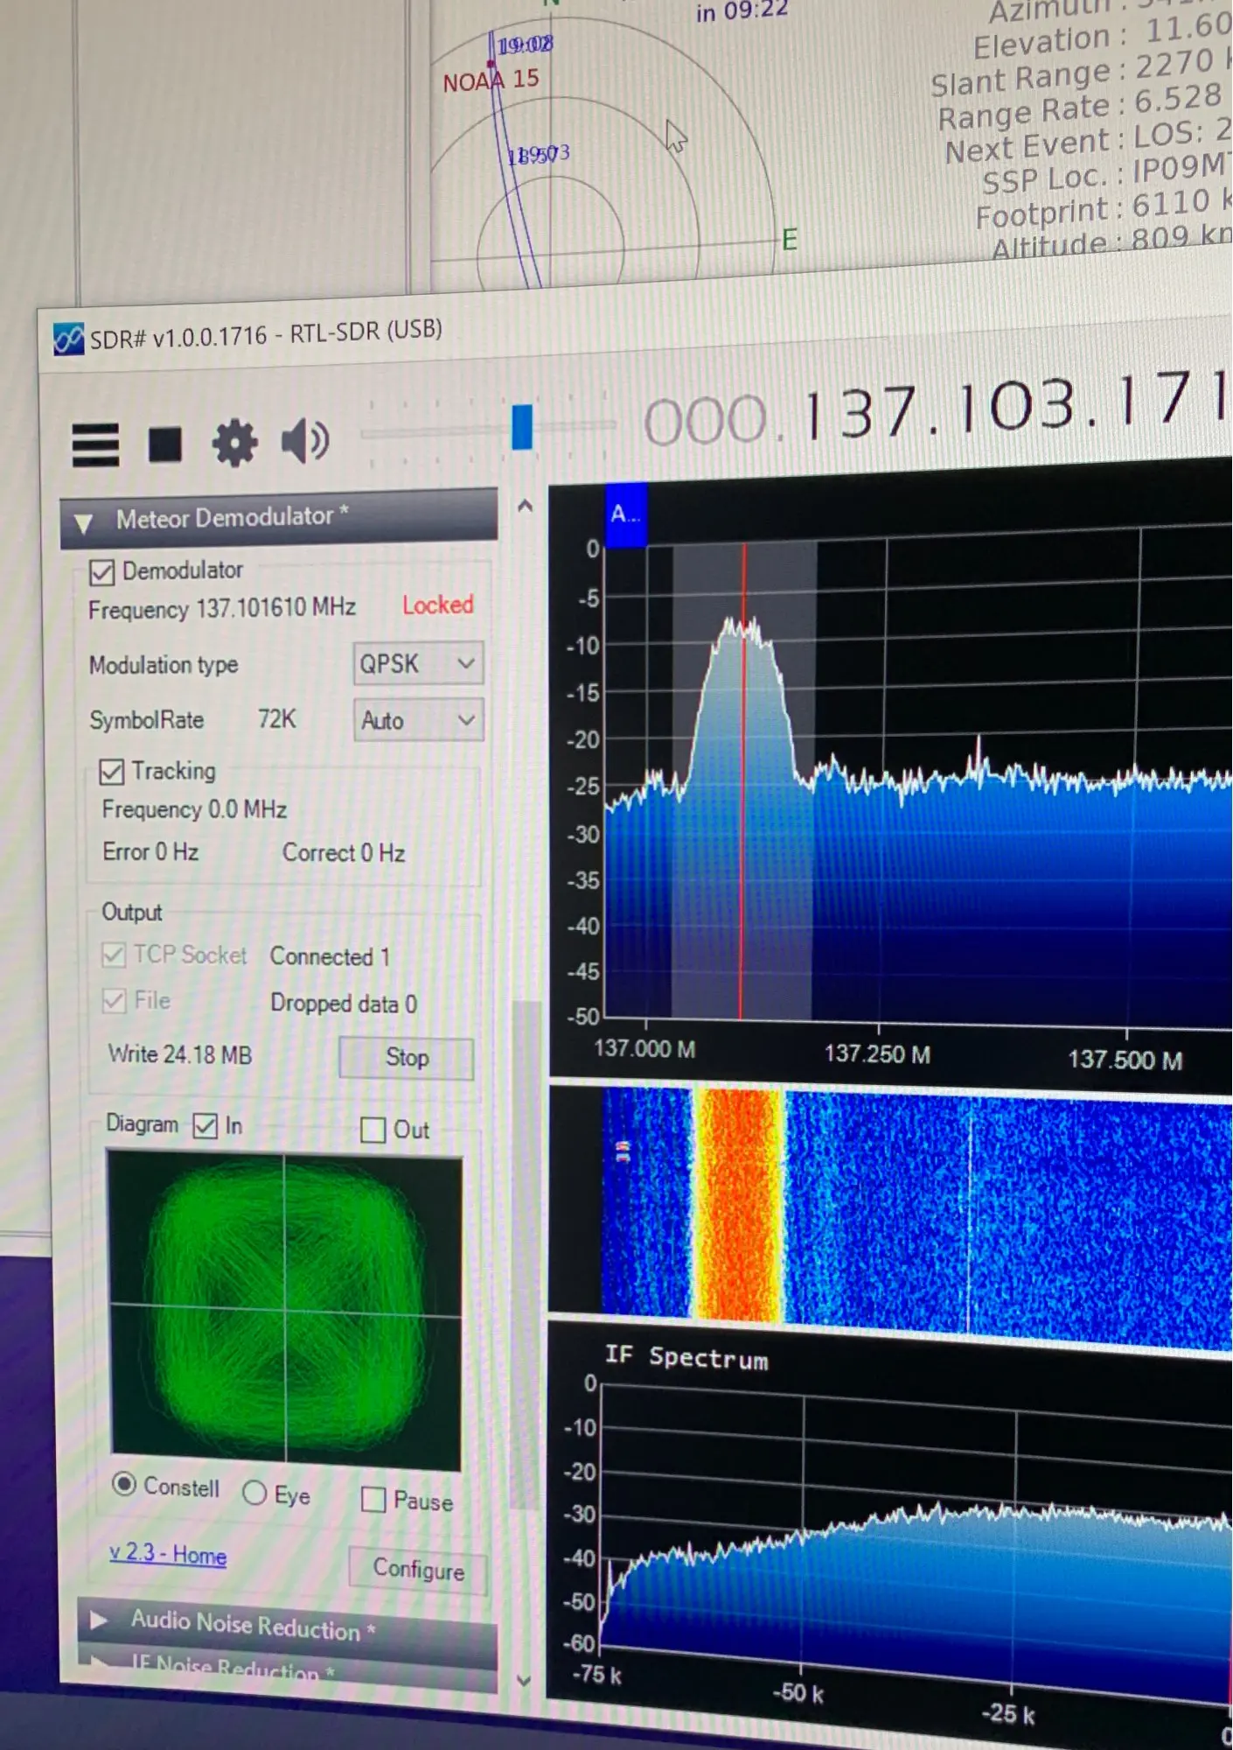Click the '72K' symbol rate value
Image resolution: width=1233 pixels, height=1750 pixels.
[x=277, y=719]
